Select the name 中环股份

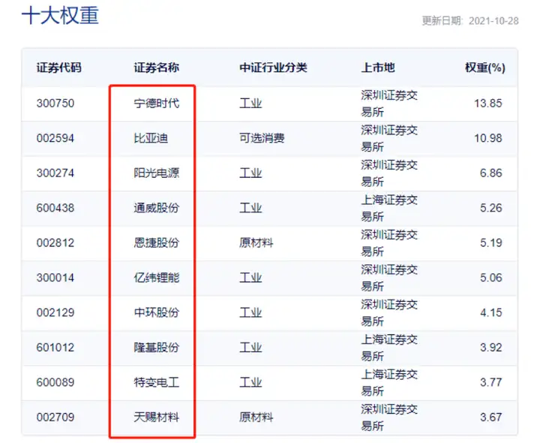click(x=156, y=312)
